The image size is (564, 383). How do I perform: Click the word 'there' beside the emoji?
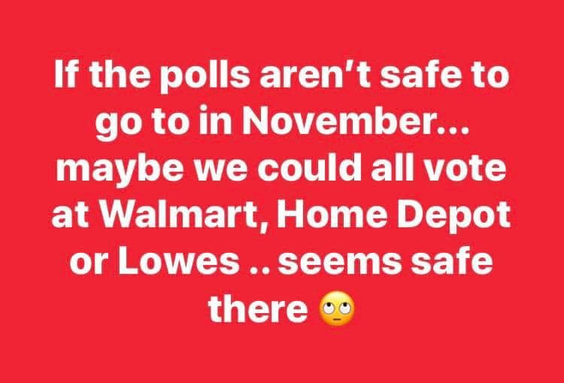click(258, 308)
